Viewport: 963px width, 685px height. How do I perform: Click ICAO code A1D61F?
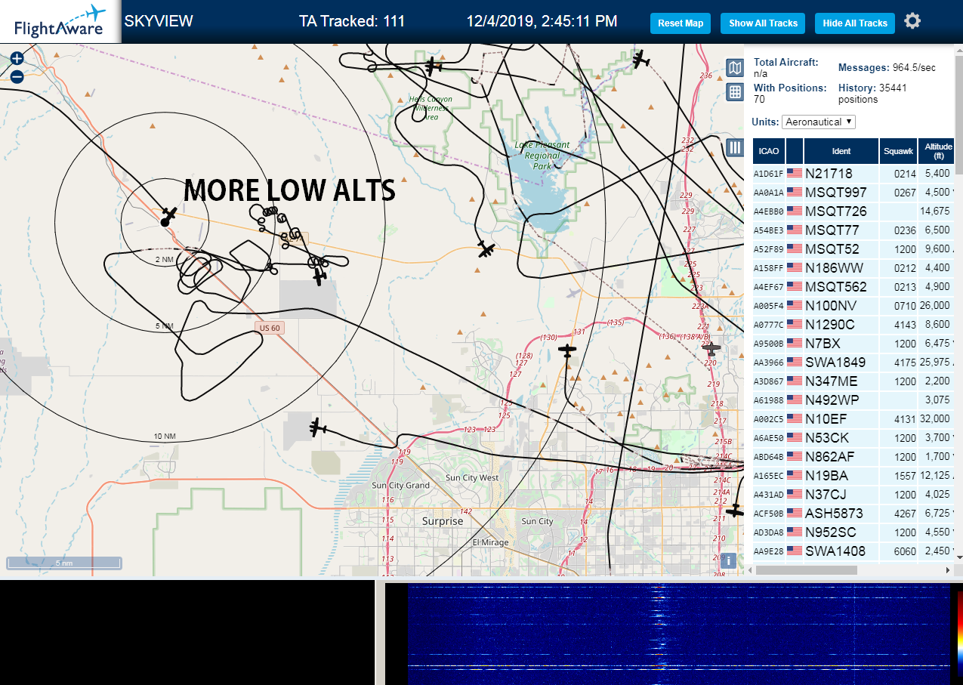pyautogui.click(x=769, y=174)
